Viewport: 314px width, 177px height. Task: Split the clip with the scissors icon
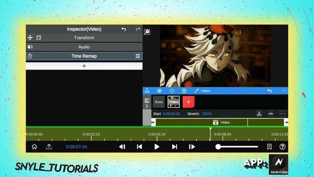point(259,114)
